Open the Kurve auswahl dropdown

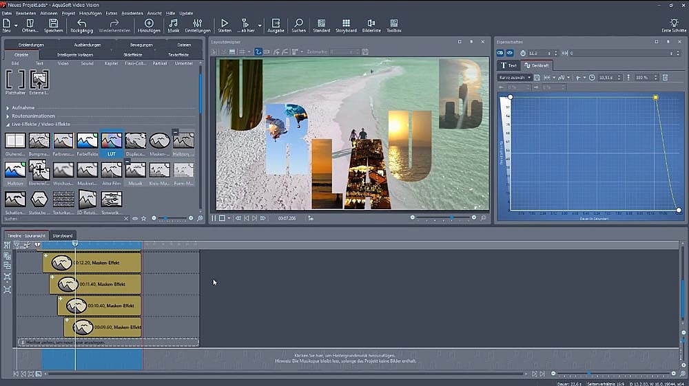click(x=515, y=78)
